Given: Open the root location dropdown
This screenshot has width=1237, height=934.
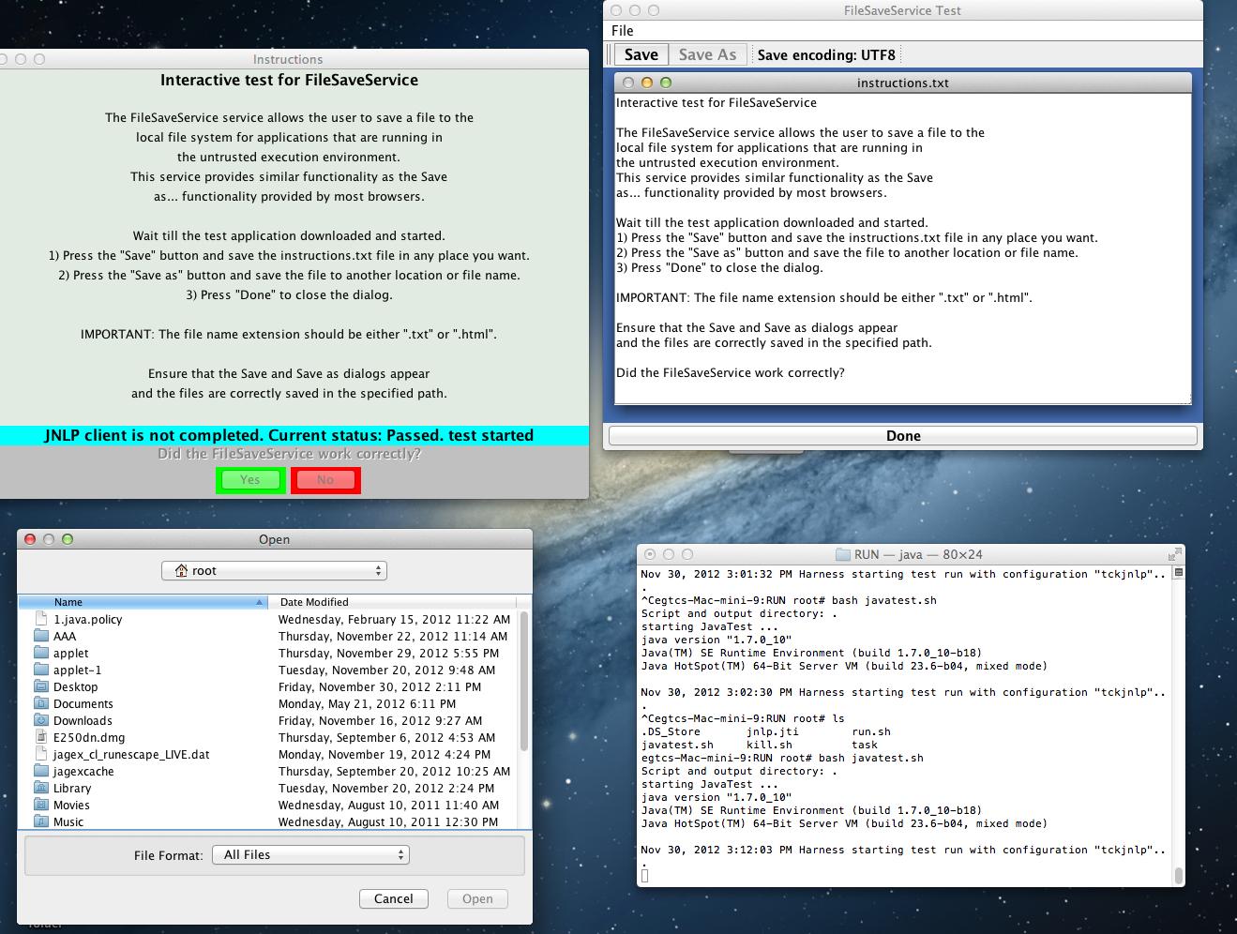Looking at the screenshot, I should click(274, 570).
